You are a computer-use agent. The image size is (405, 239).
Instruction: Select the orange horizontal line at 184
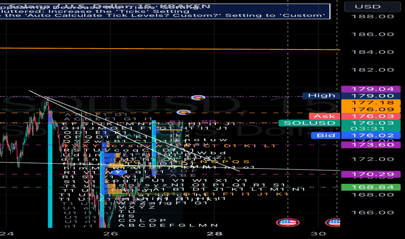point(170,49)
